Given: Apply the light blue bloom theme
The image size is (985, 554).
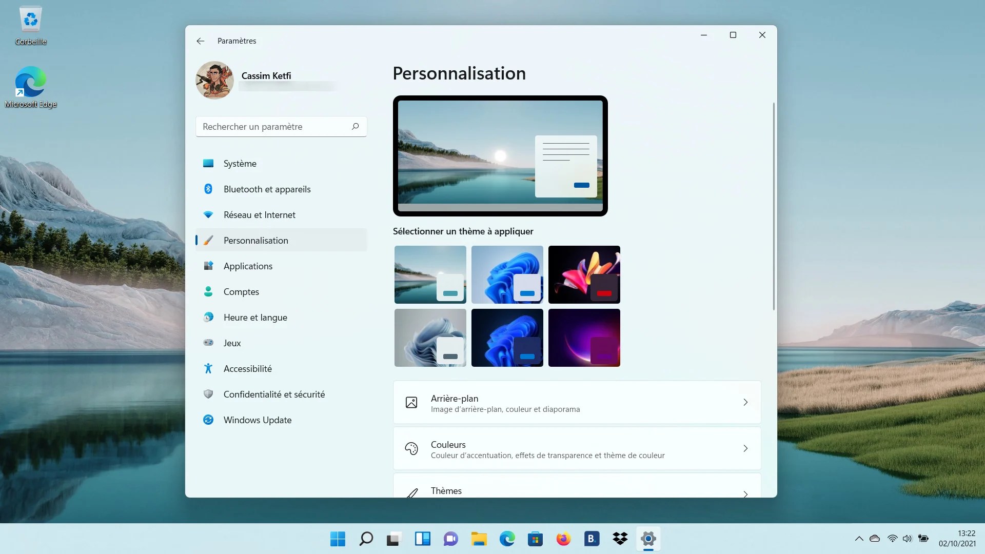Looking at the screenshot, I should (507, 274).
